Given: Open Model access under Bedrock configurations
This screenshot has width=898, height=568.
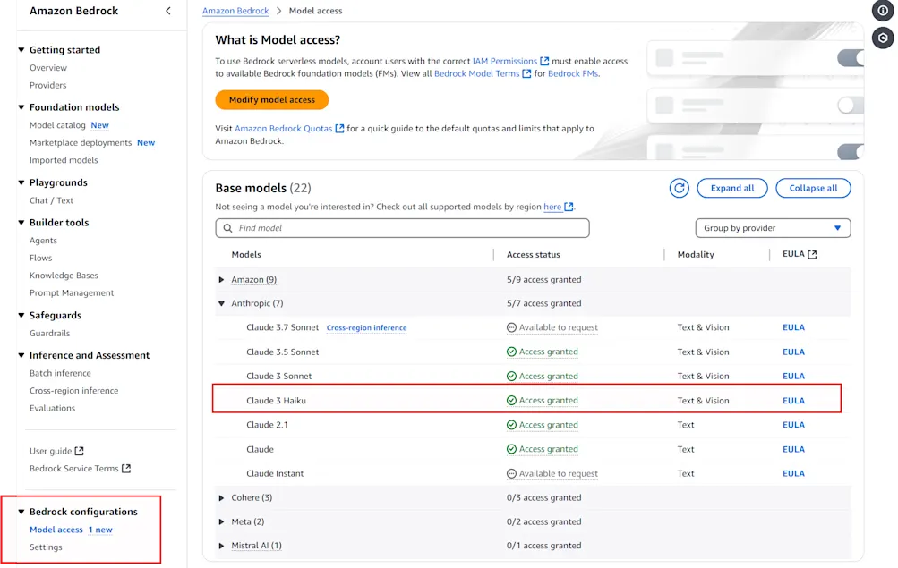Looking at the screenshot, I should (x=56, y=529).
